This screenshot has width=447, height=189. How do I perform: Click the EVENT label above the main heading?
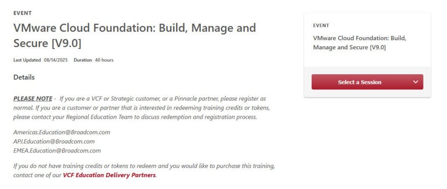(23, 13)
